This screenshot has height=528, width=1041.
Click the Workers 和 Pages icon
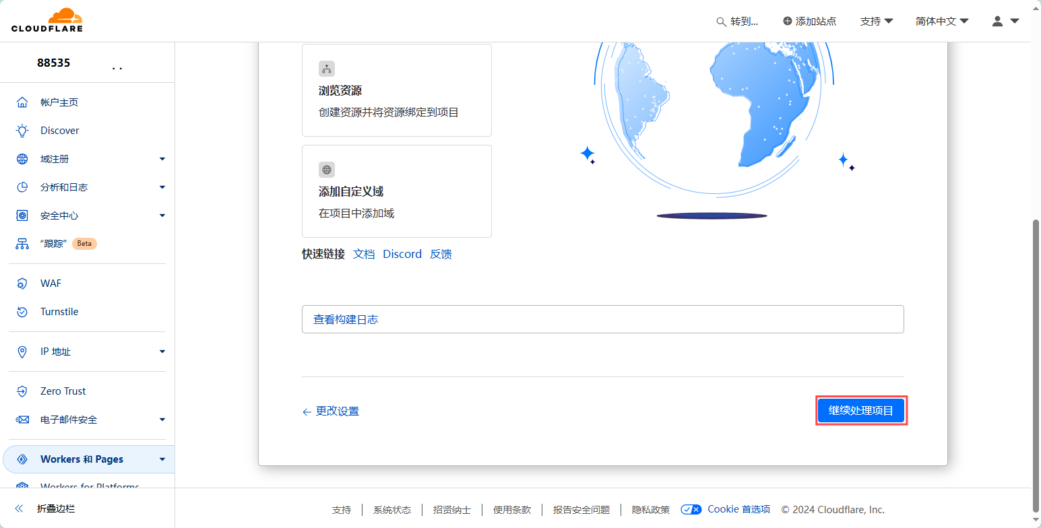22,459
